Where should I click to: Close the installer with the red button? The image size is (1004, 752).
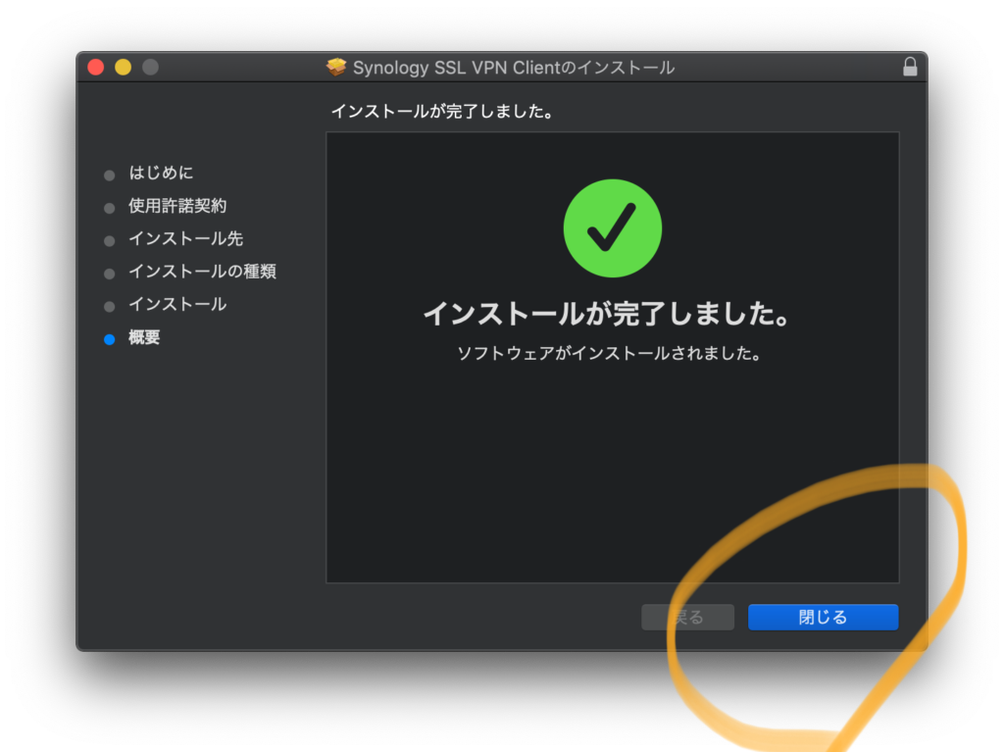[x=96, y=68]
